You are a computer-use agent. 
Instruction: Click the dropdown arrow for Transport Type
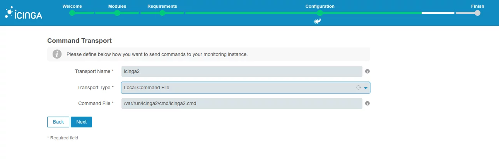[x=366, y=88]
